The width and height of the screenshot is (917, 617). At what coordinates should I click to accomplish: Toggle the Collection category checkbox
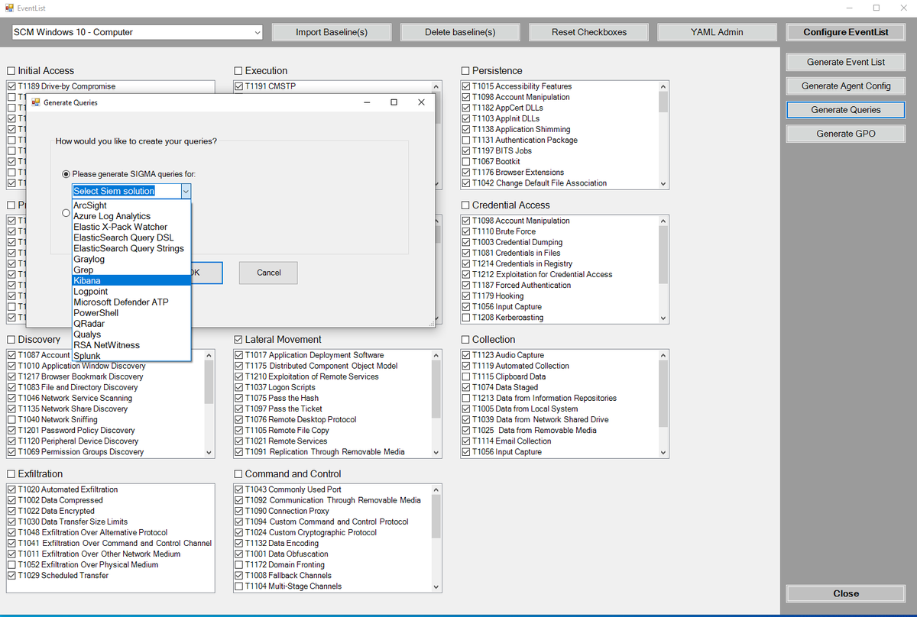(465, 339)
